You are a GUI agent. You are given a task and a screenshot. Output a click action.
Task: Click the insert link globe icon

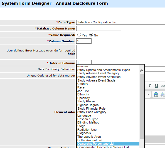click(156, 94)
